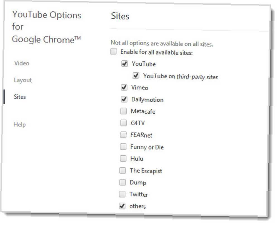Click the 'G4TV' label text
The width and height of the screenshot is (279, 225).
click(138, 123)
